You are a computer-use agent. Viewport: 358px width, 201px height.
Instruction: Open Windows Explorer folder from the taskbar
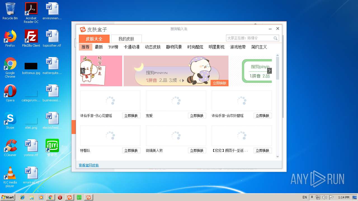(x=32, y=197)
